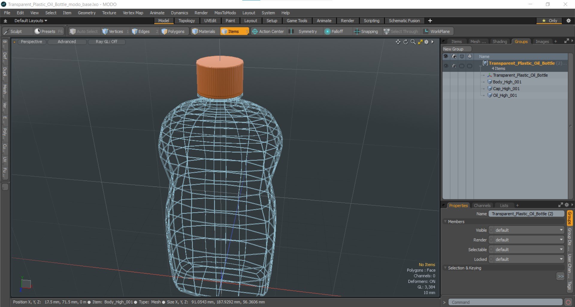Image resolution: width=575 pixels, height=307 pixels.
Task: Switch to Vertices selection mode
Action: click(113, 31)
